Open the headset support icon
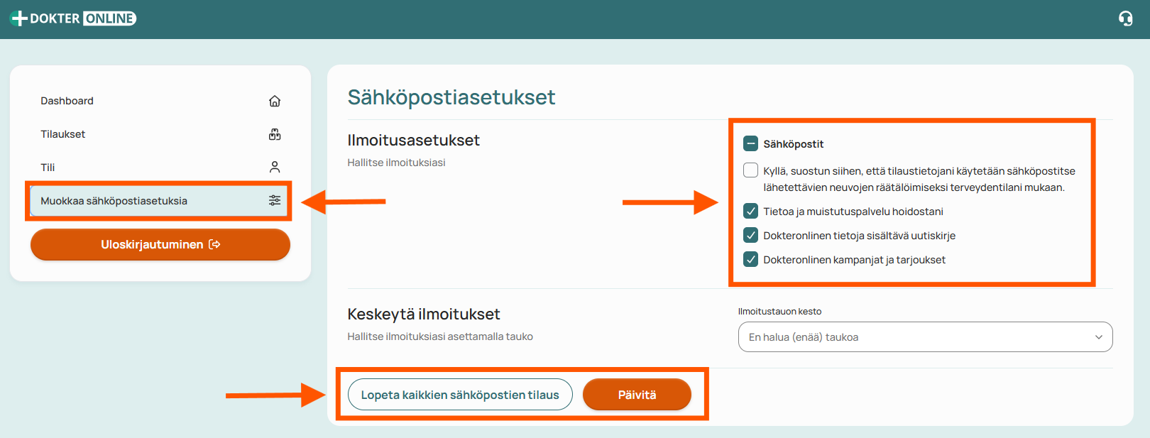Viewport: 1150px width, 438px height. (x=1125, y=18)
